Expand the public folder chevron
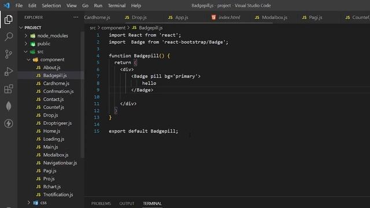 click(x=26, y=44)
